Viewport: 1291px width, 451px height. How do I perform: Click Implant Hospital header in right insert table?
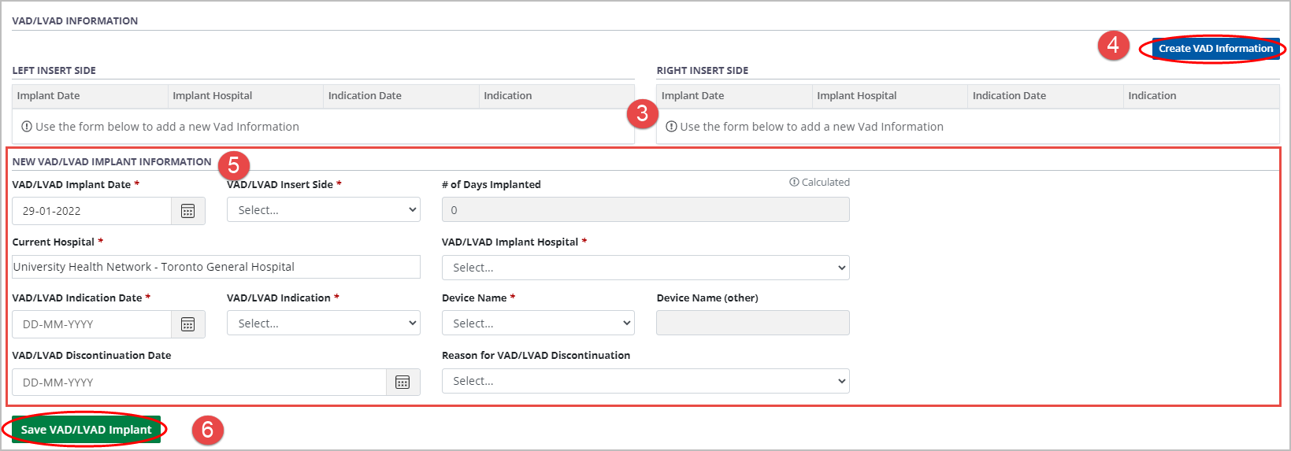pos(856,96)
